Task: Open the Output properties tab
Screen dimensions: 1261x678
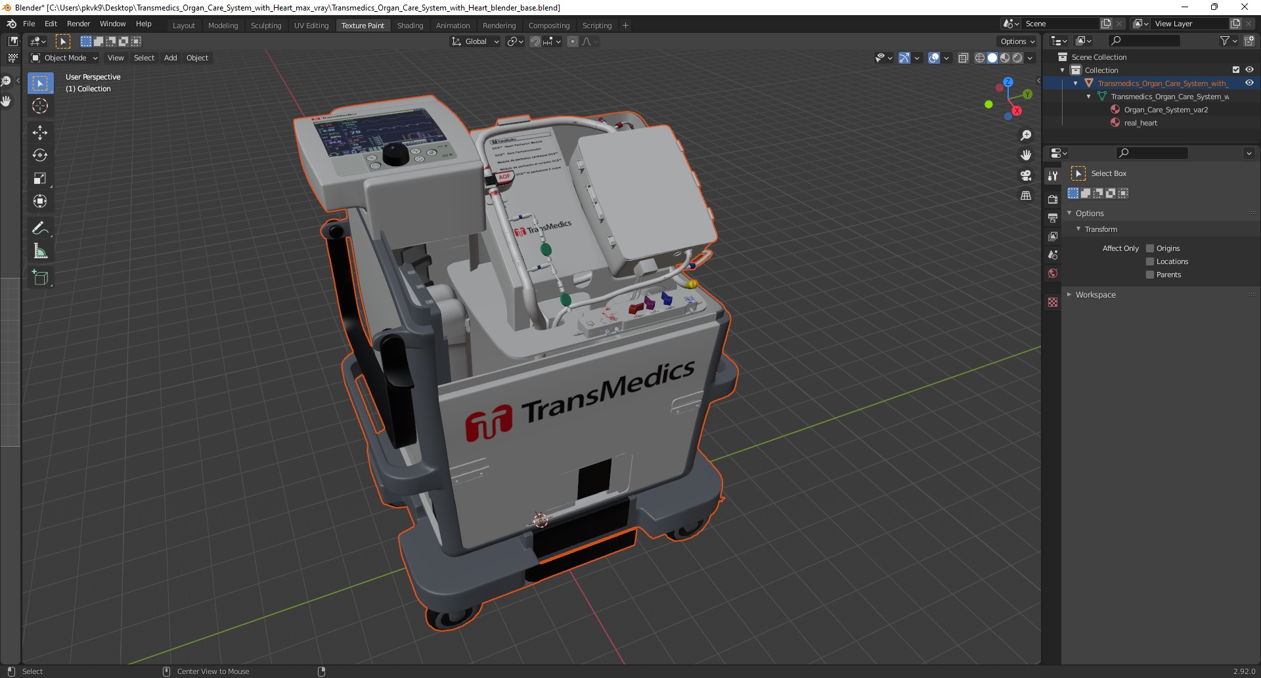Action: coord(1053,217)
